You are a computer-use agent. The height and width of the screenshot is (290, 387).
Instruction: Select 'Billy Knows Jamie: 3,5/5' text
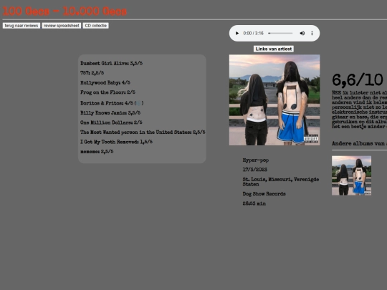coord(110,113)
